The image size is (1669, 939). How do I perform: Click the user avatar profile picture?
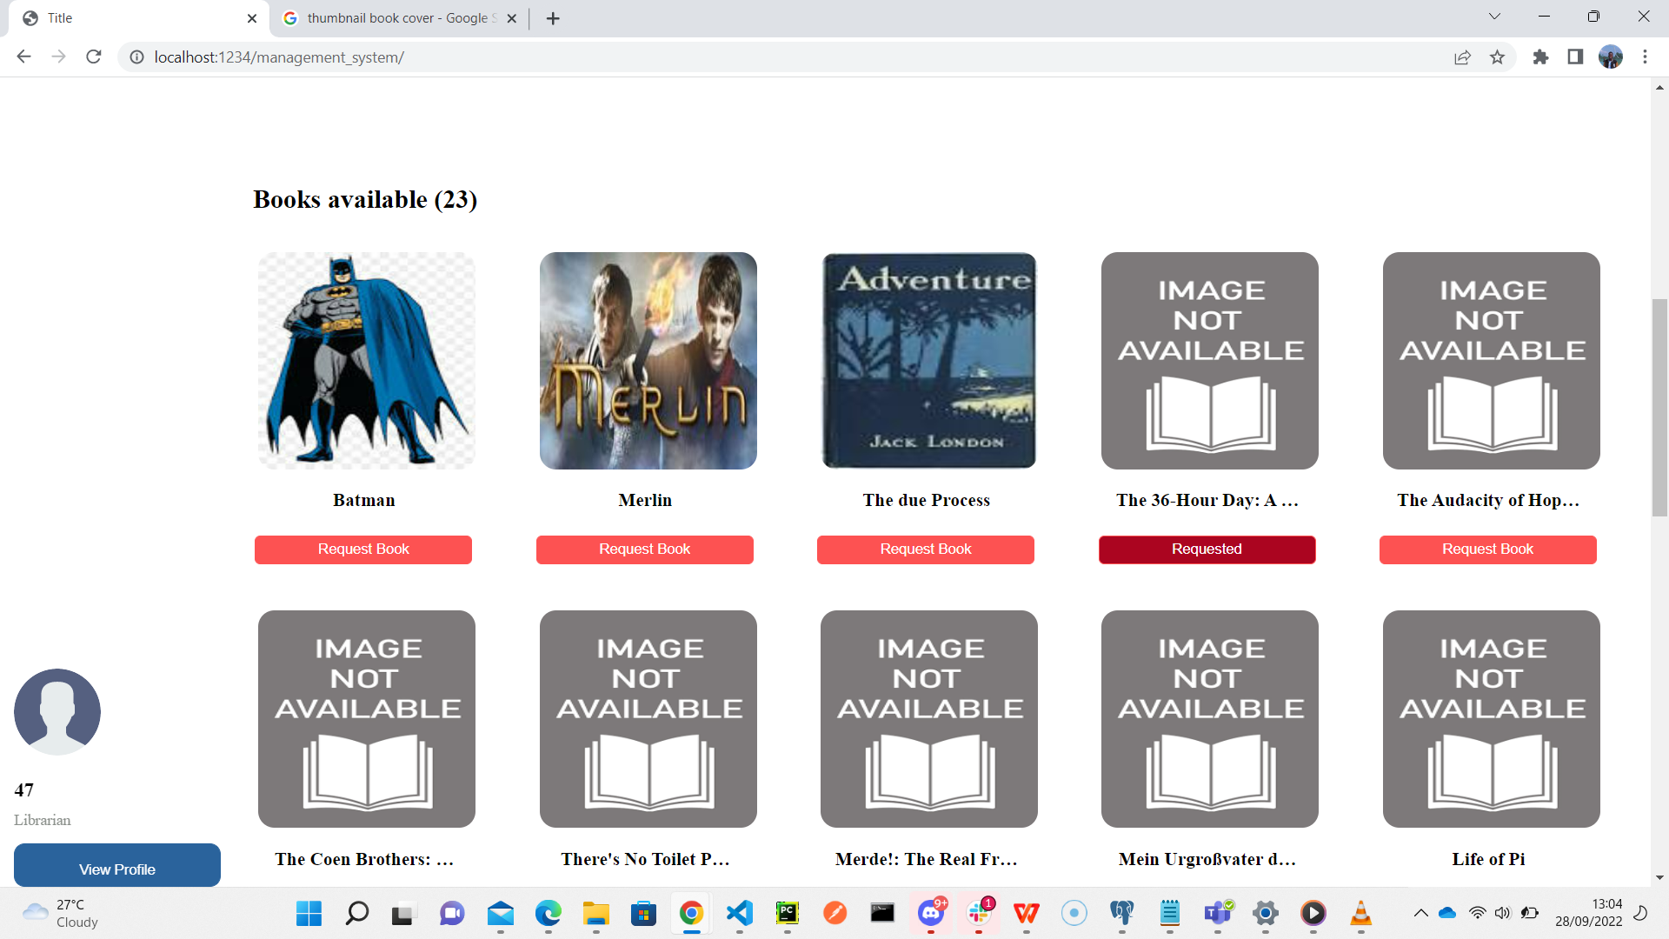[x=57, y=711]
